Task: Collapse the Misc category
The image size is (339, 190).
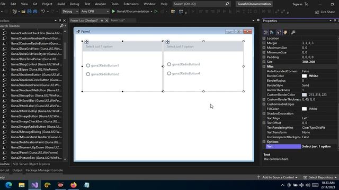Action: pyautogui.click(x=264, y=66)
